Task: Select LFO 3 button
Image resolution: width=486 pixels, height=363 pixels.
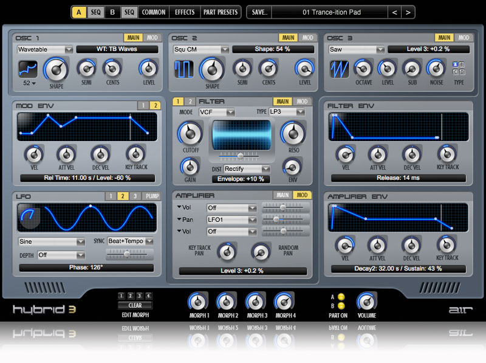Action: click(x=135, y=196)
